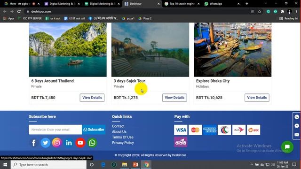
Task: Open the Contact quick link
Action: 118,126
